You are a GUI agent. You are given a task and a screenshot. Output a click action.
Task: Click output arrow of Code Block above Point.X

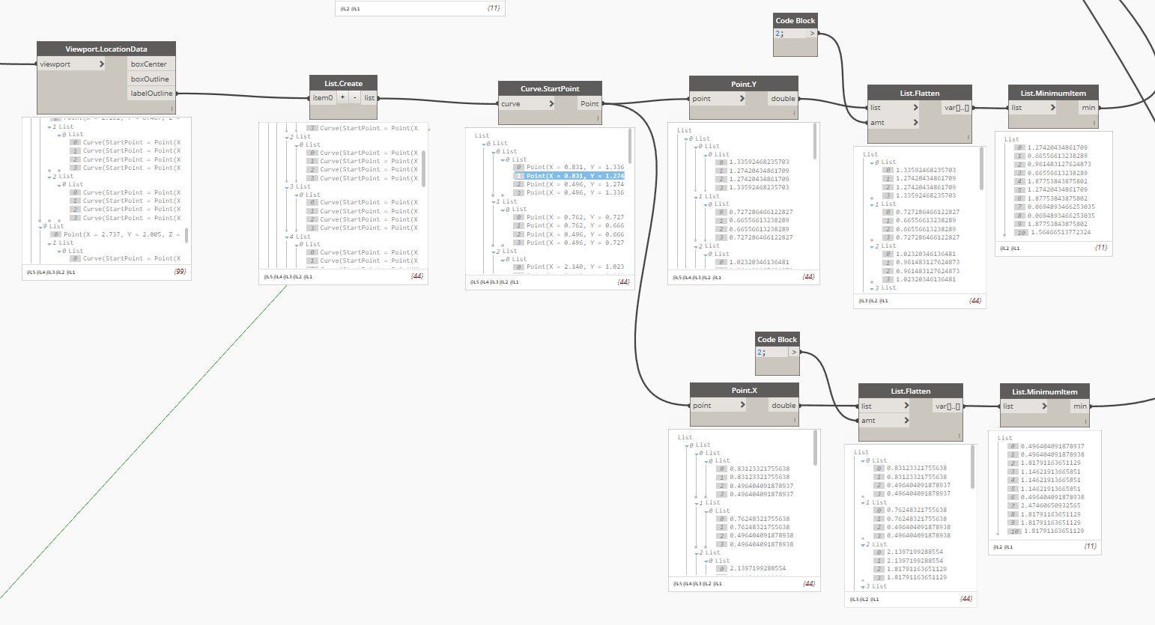(x=794, y=353)
